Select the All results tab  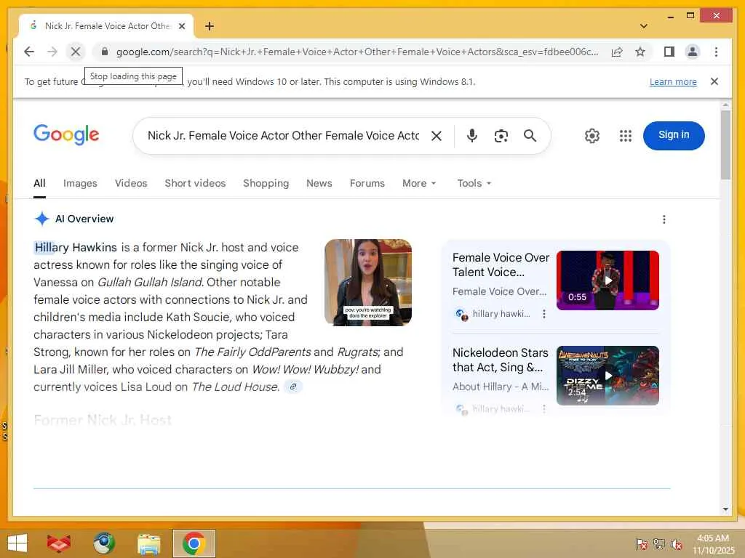coord(39,183)
